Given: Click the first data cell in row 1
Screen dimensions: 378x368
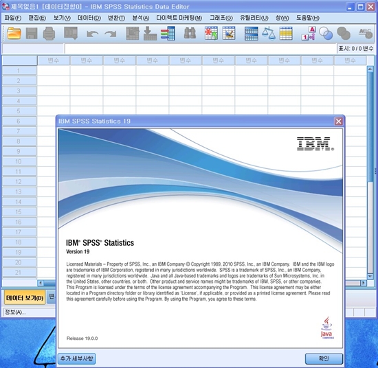Looking at the screenshot, I should (x=54, y=71).
